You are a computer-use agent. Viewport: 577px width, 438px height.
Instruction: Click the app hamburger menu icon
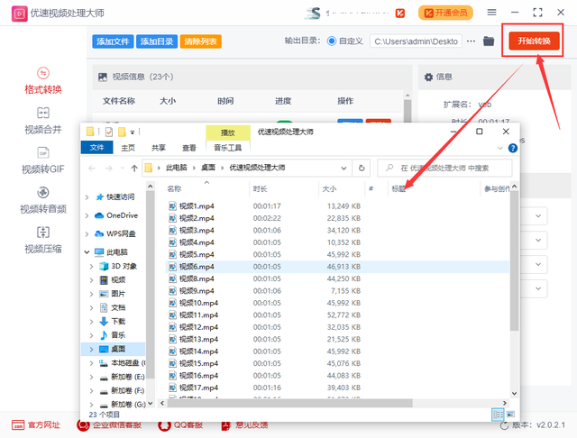[491, 13]
